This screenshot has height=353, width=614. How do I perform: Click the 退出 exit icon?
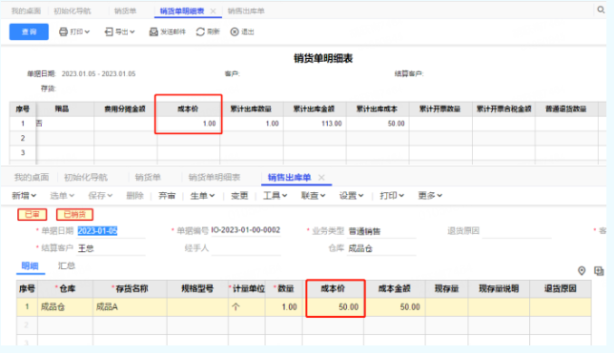click(x=235, y=31)
